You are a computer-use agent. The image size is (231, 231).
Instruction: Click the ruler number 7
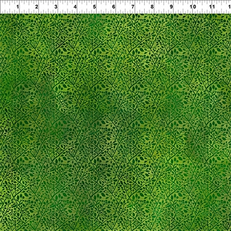pos(133,7)
